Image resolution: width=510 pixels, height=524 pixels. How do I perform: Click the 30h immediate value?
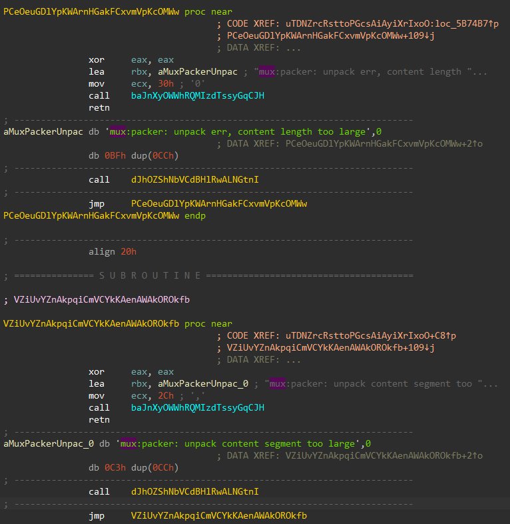tap(166, 84)
